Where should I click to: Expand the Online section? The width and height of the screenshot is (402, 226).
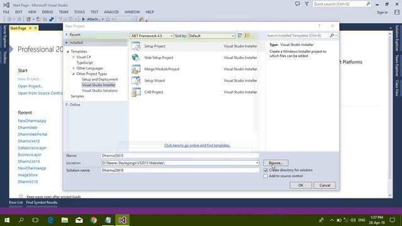67,105
